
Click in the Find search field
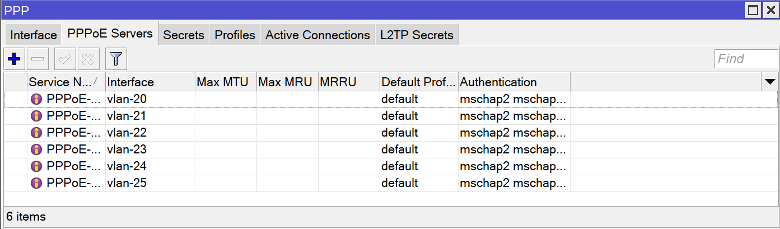pyautogui.click(x=746, y=59)
